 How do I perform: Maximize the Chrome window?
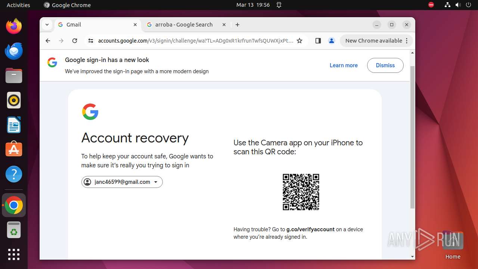392,25
